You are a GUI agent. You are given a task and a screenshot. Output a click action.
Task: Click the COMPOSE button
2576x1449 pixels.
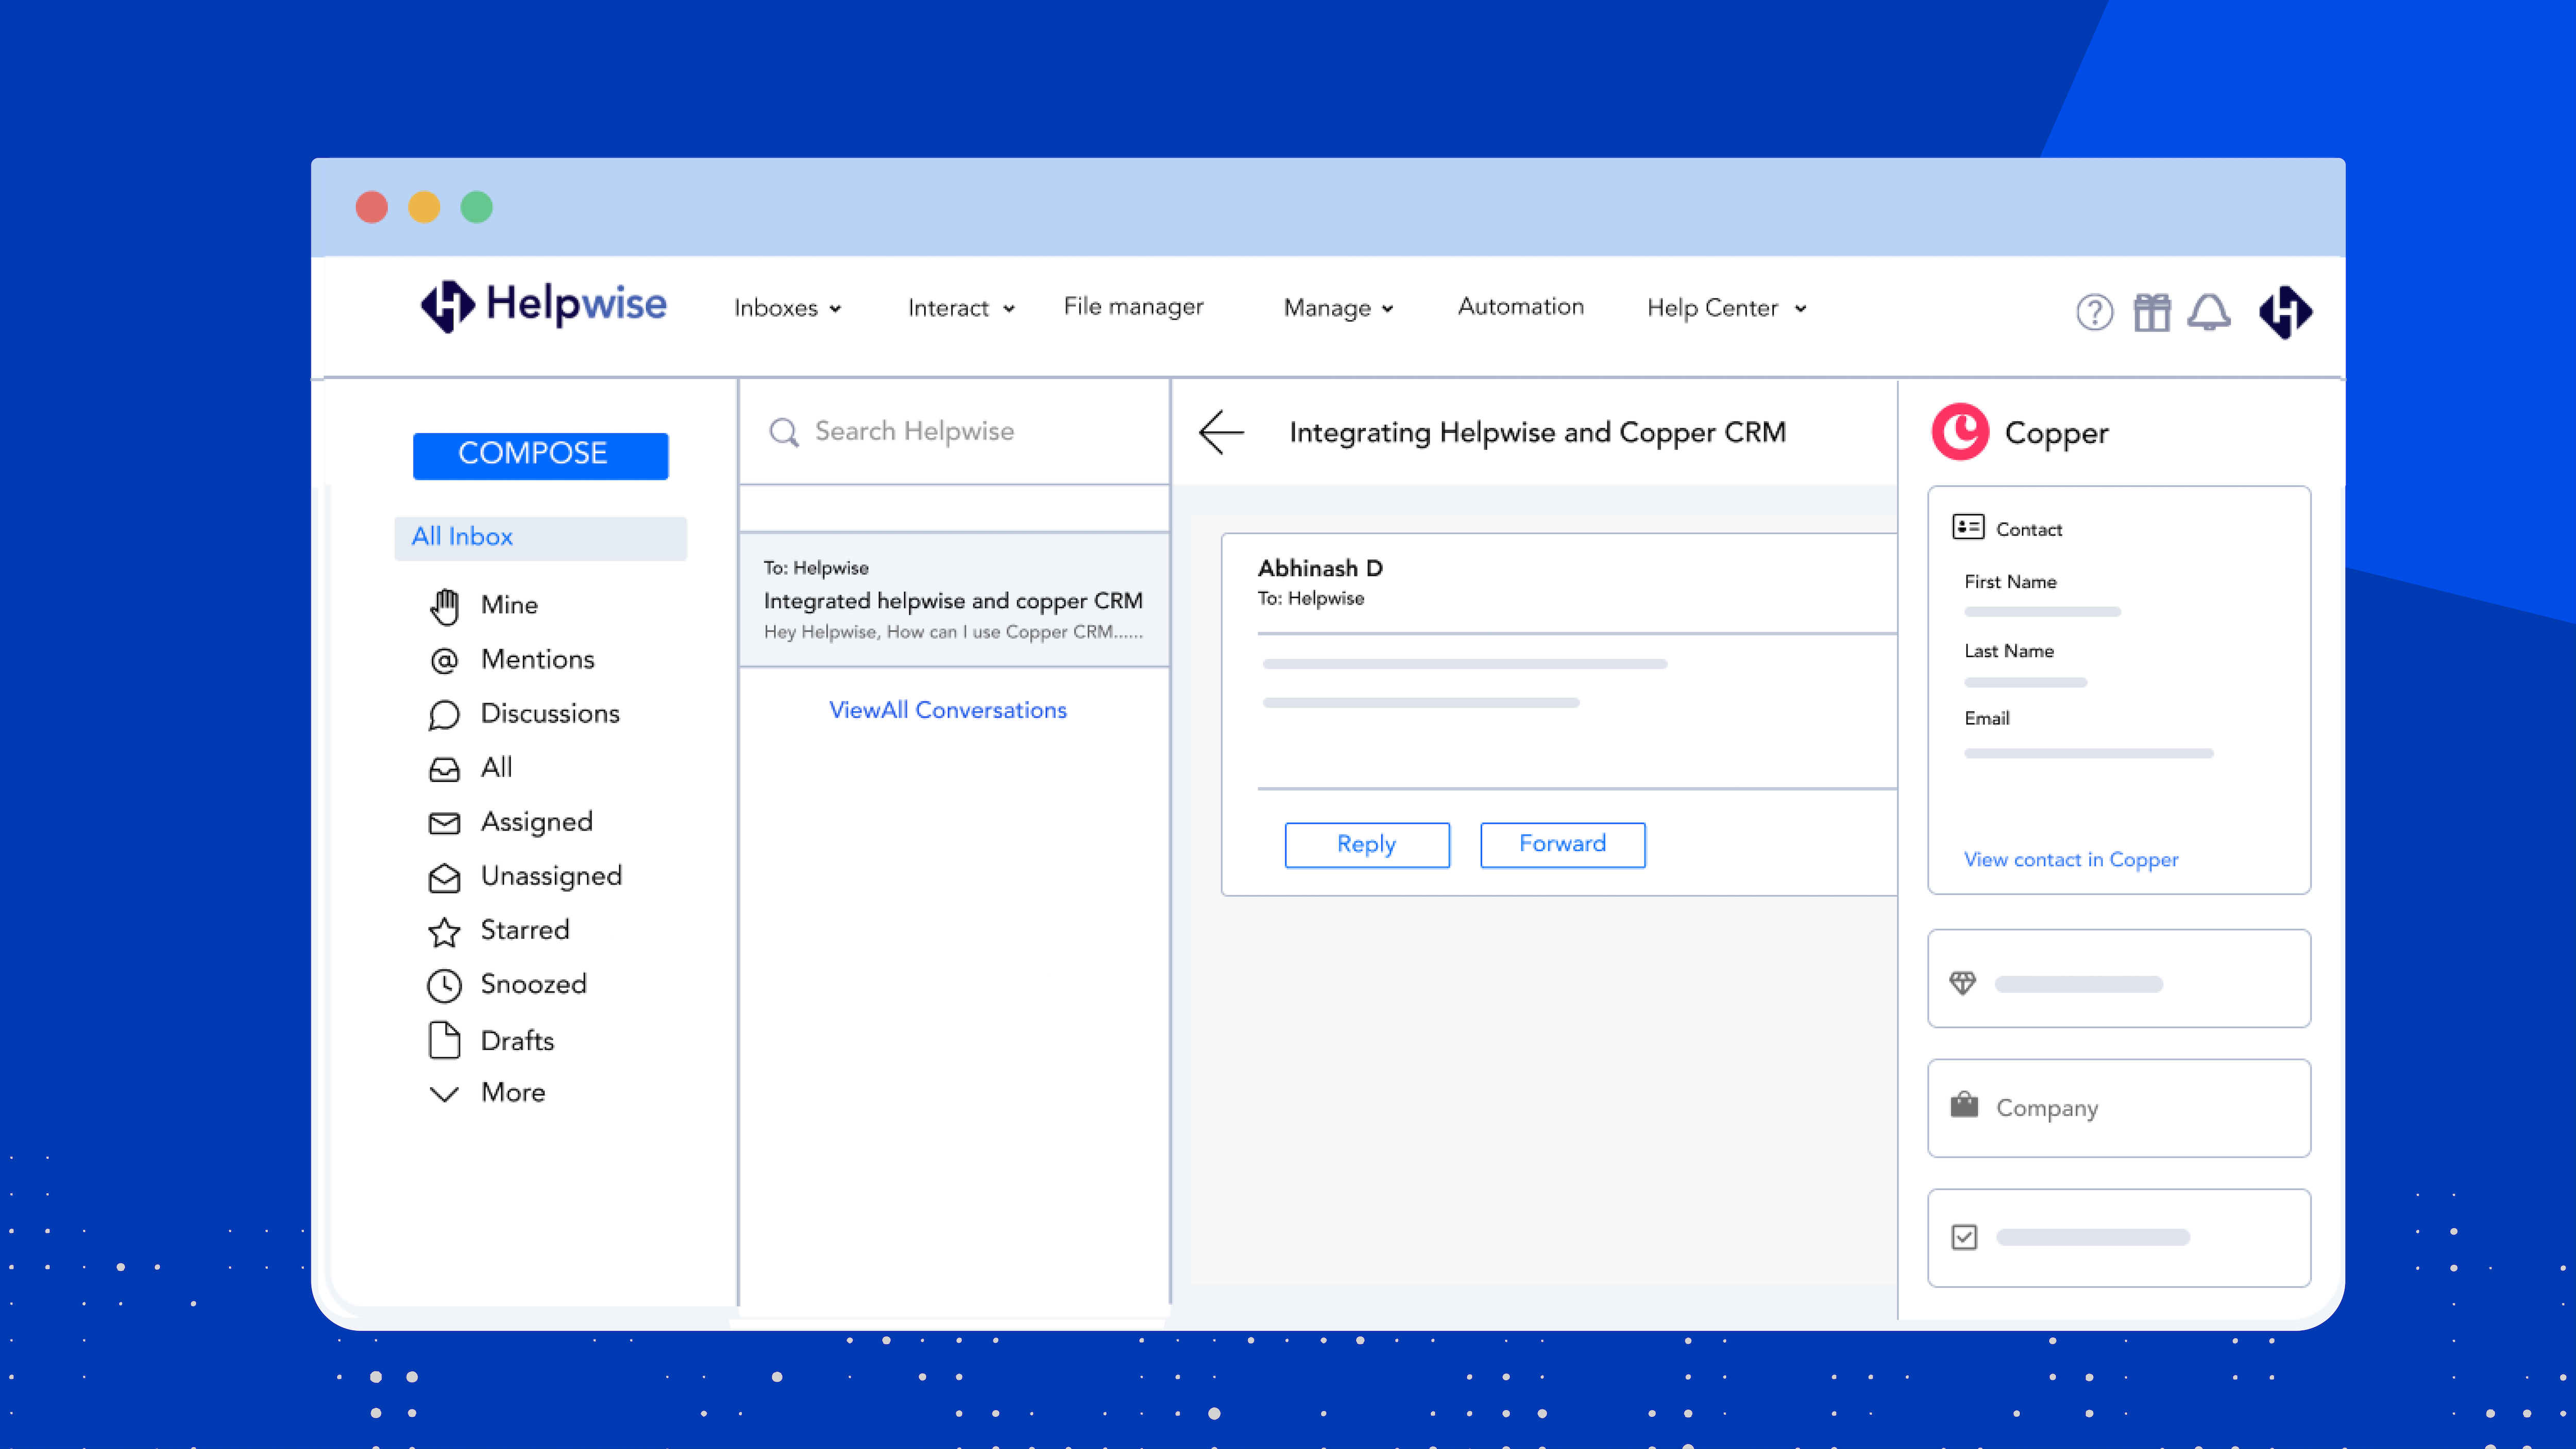click(541, 455)
